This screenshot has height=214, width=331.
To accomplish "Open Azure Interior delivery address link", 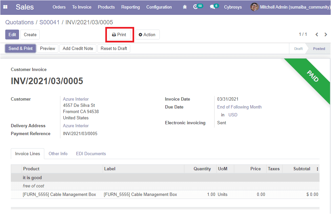I will click(x=76, y=126).
